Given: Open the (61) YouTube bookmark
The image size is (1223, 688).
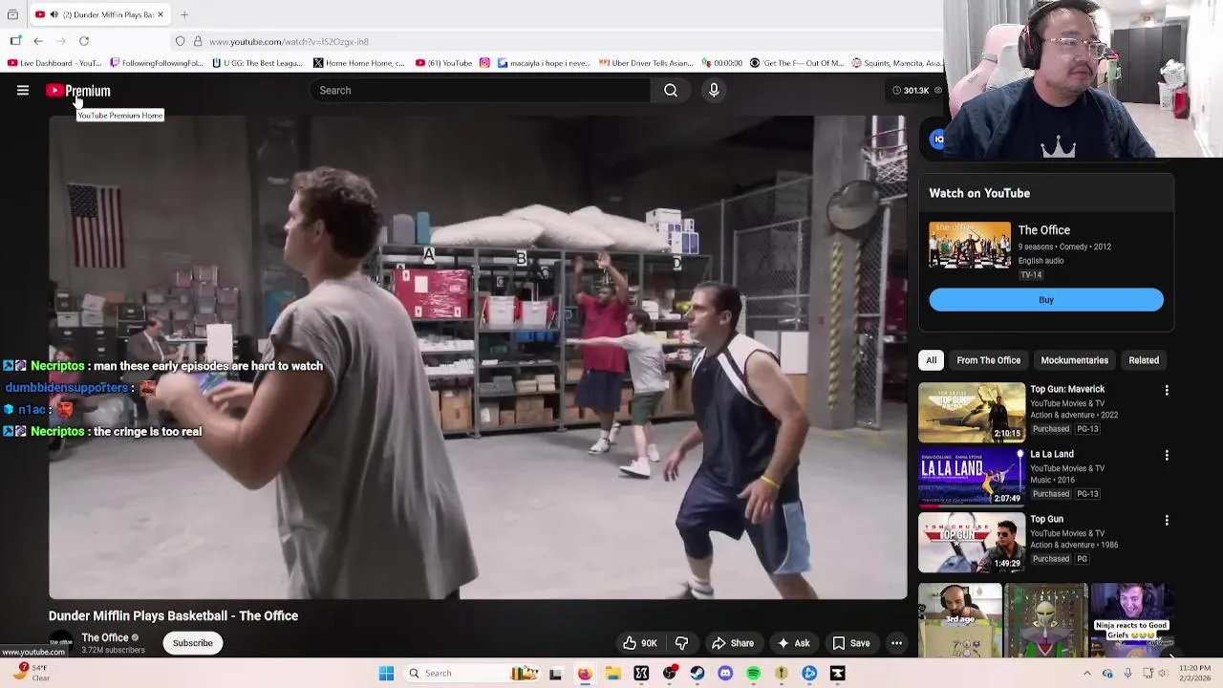Looking at the screenshot, I should point(444,63).
